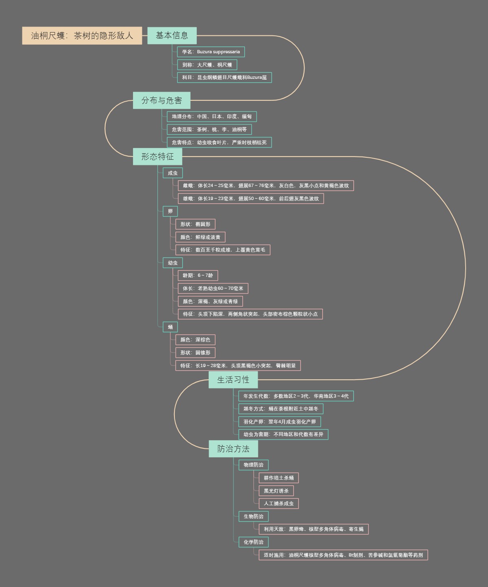Screen dimensions: 488x587
Task: Select the root node 油桐尺蠖：茶树的隐形敌人
Action: pos(82,36)
